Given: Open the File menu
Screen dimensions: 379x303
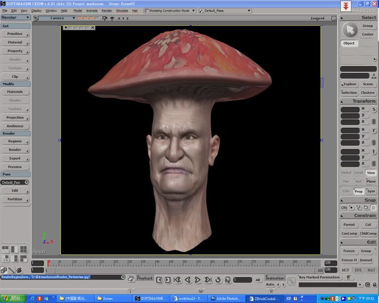Looking at the screenshot, I should pos(5,11).
